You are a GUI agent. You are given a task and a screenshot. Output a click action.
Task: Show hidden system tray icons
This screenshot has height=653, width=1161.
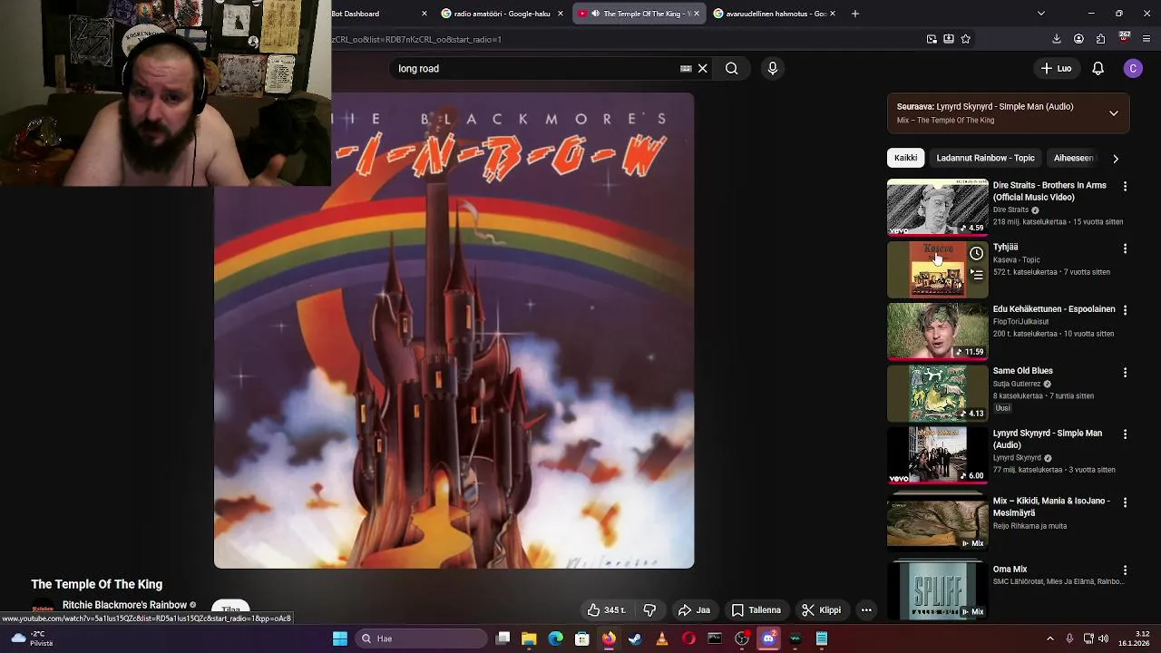click(1050, 638)
